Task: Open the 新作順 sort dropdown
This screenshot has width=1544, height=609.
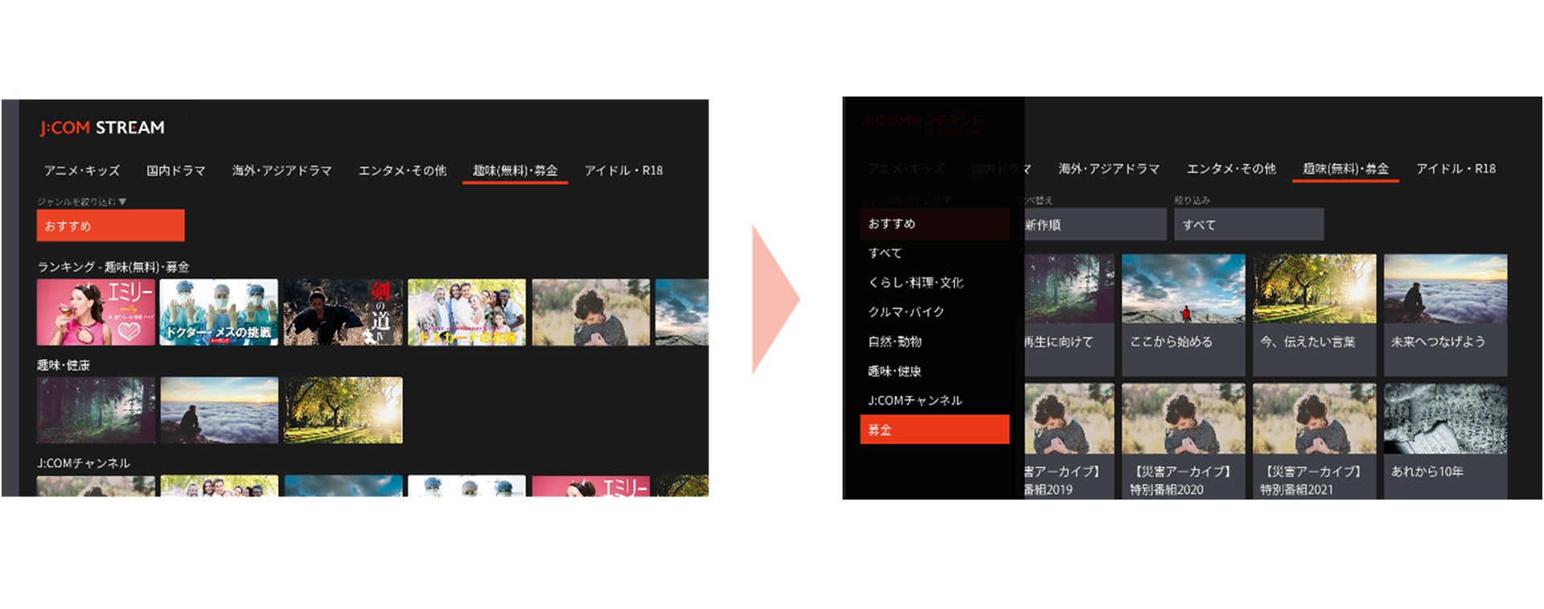Action: pyautogui.click(x=1095, y=224)
